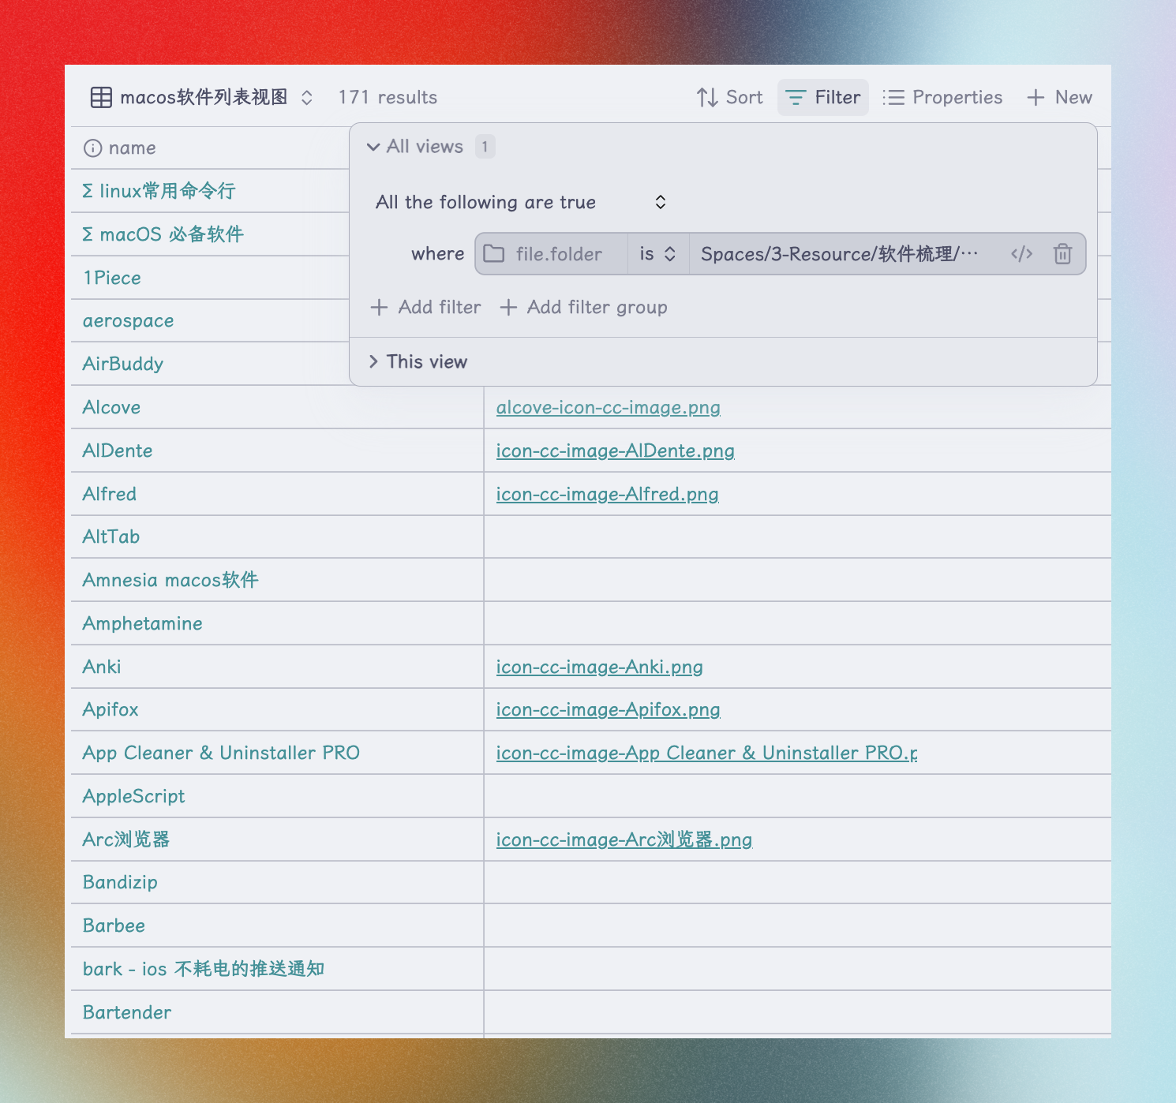The width and height of the screenshot is (1176, 1103).
Task: Click the All views filter count badge
Action: pos(485,146)
